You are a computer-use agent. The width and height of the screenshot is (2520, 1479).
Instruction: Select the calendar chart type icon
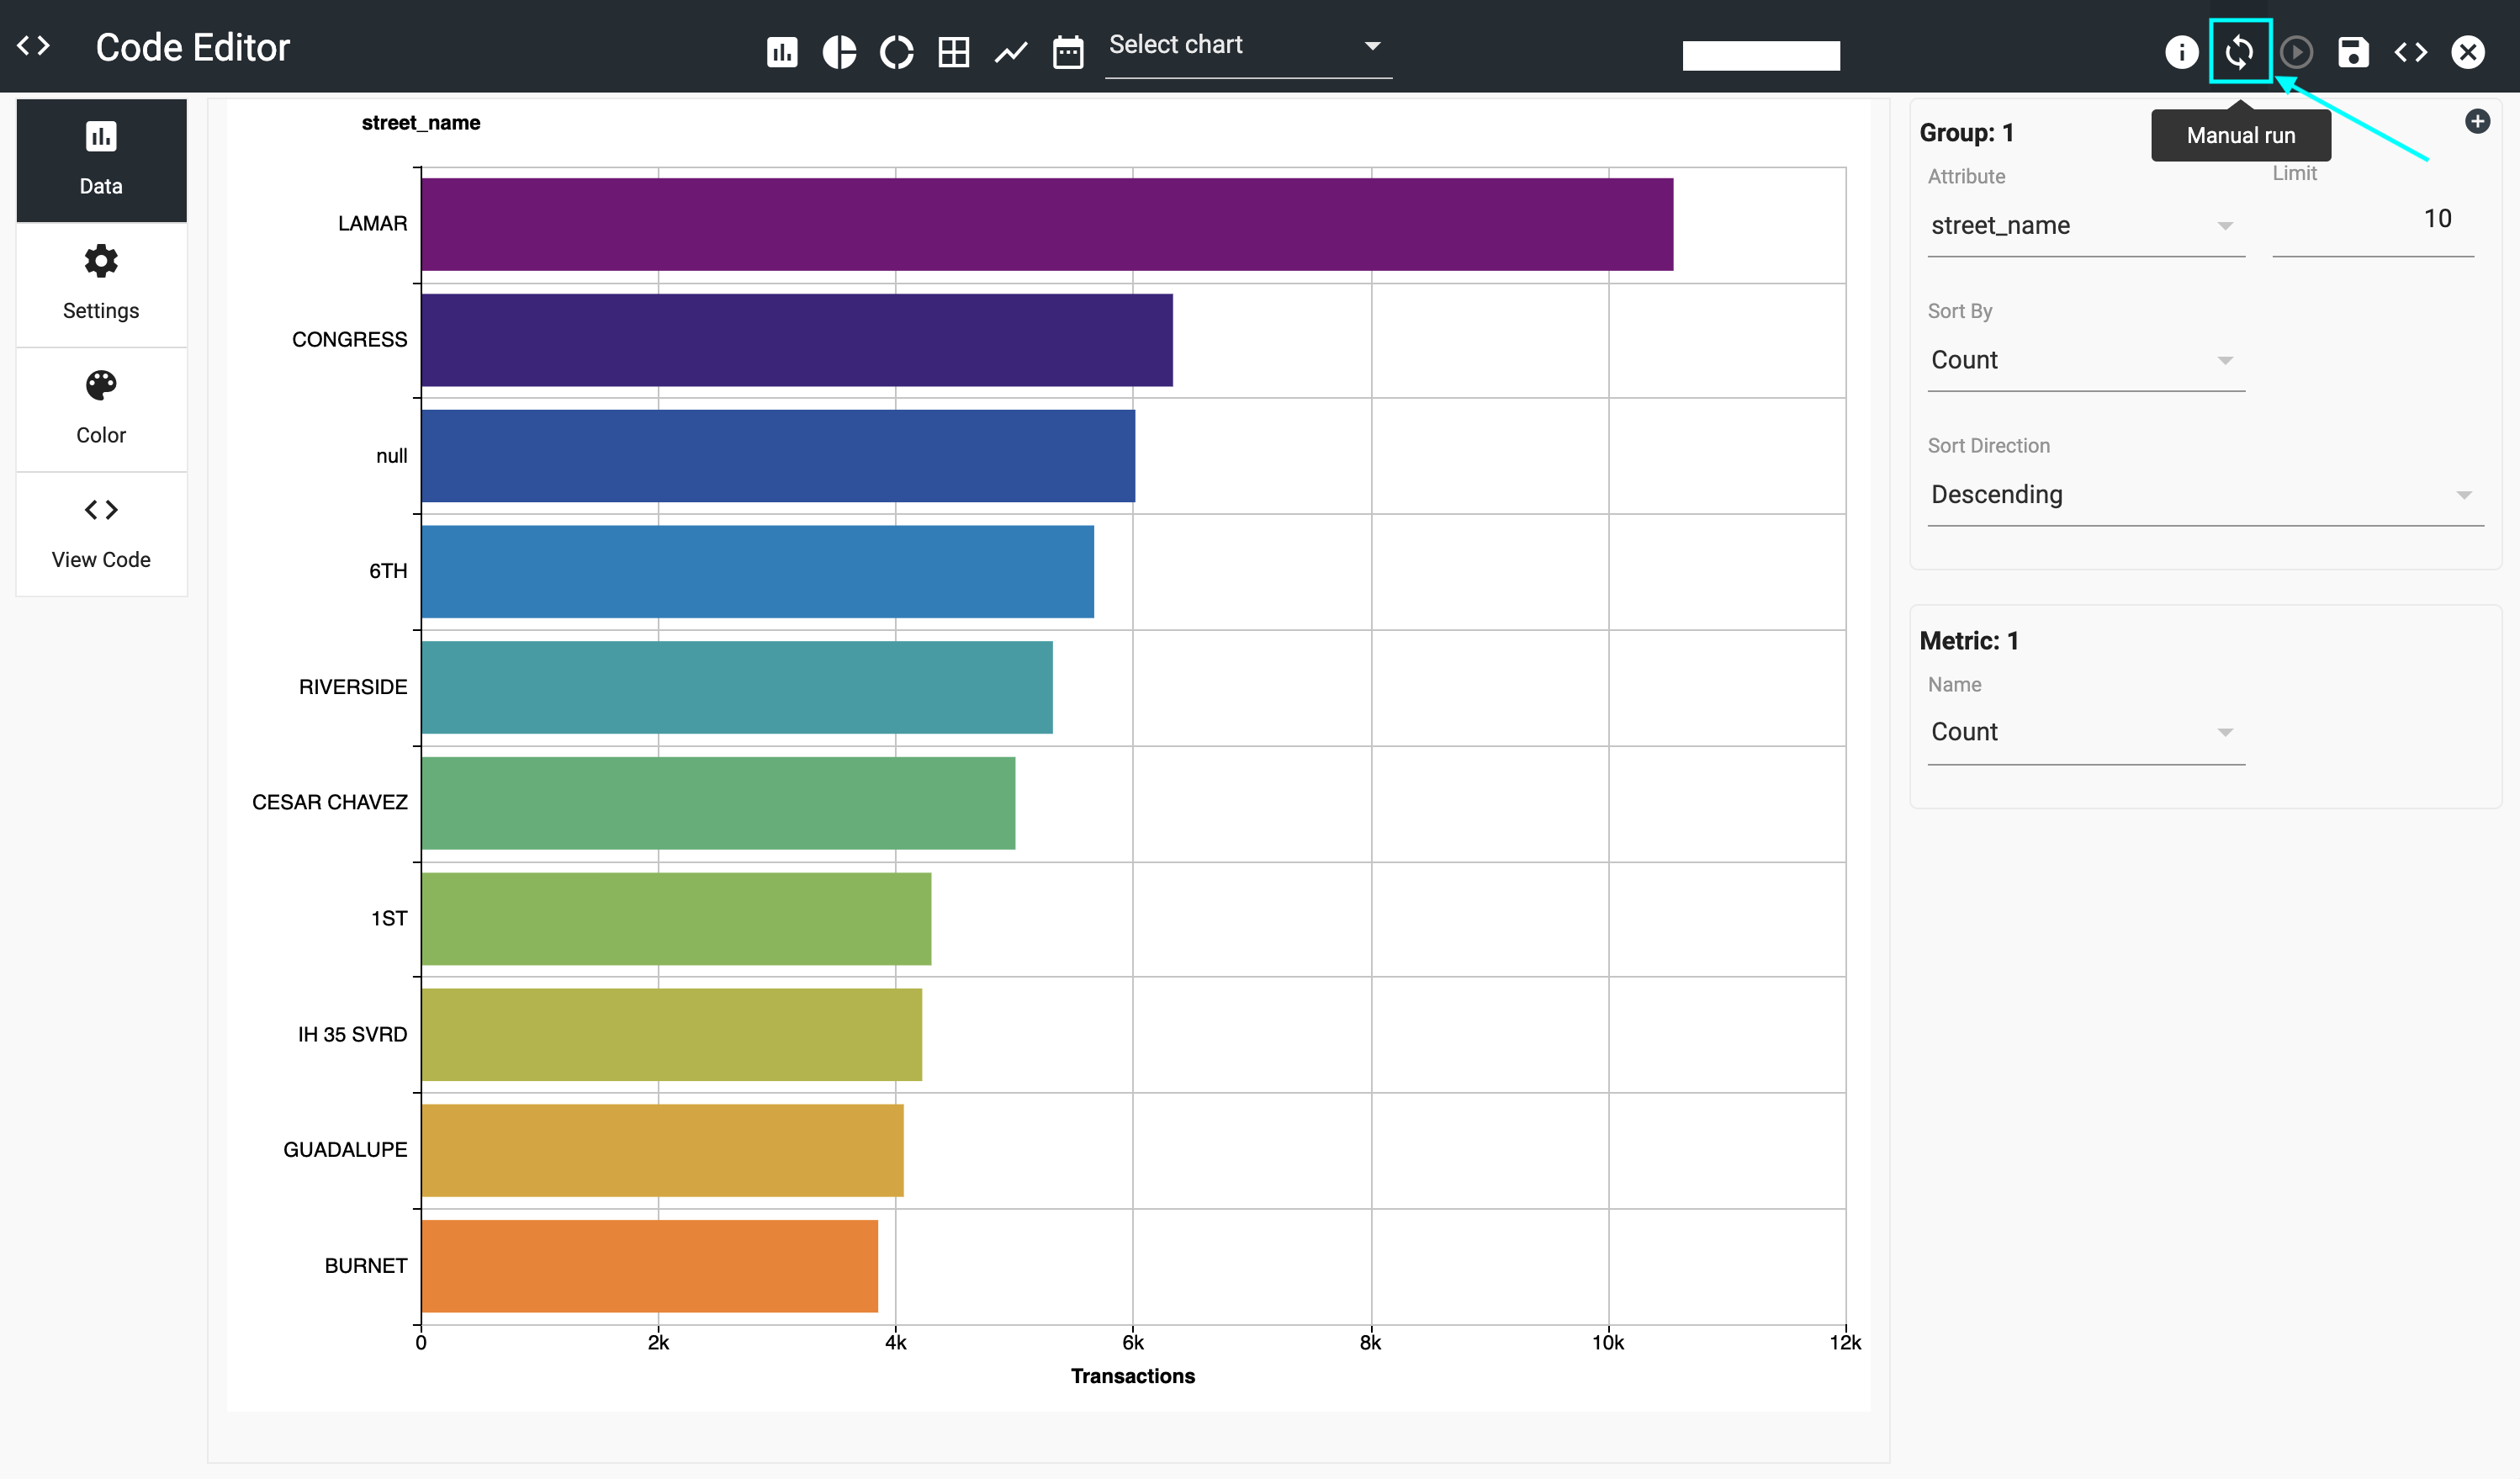1068,52
